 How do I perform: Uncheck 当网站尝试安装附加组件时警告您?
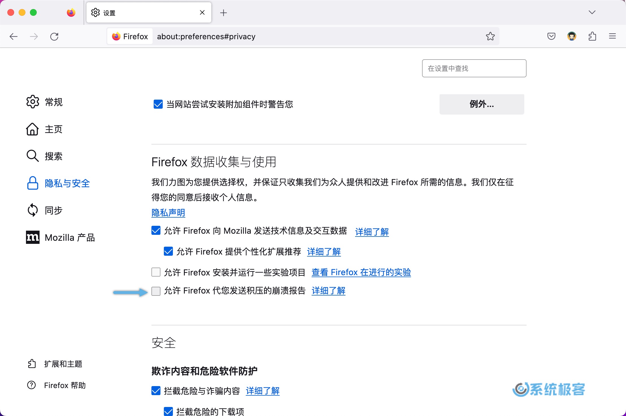tap(158, 104)
